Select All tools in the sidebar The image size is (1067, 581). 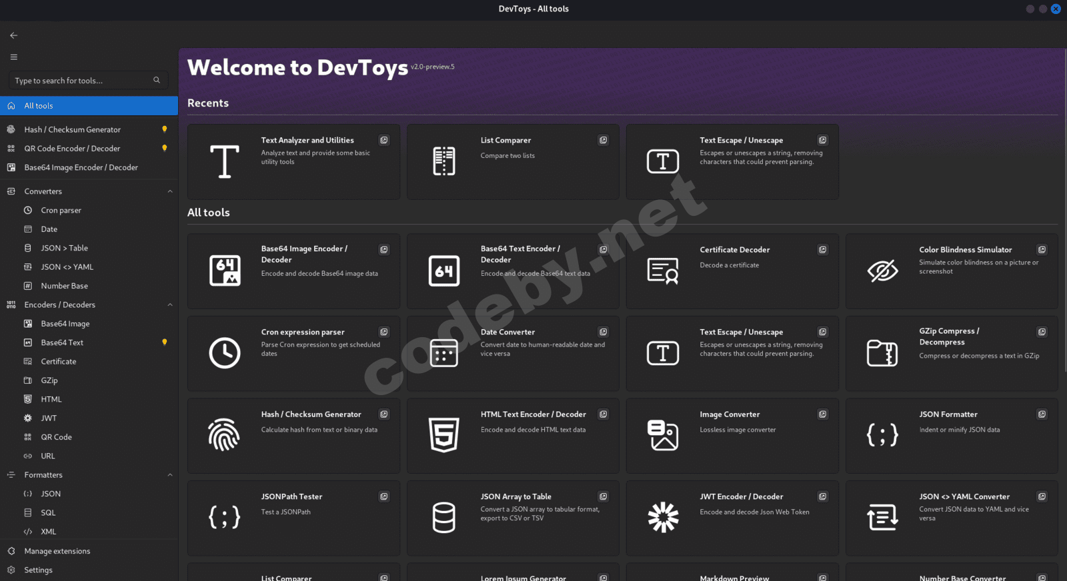[89, 106]
